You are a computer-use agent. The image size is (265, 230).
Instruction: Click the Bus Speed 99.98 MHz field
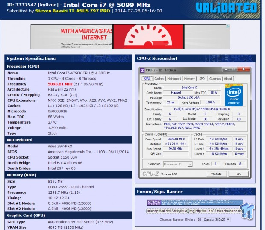pyautogui.click(x=176, y=149)
